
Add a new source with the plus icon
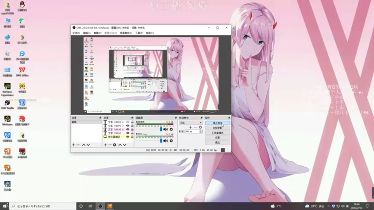click(106, 145)
